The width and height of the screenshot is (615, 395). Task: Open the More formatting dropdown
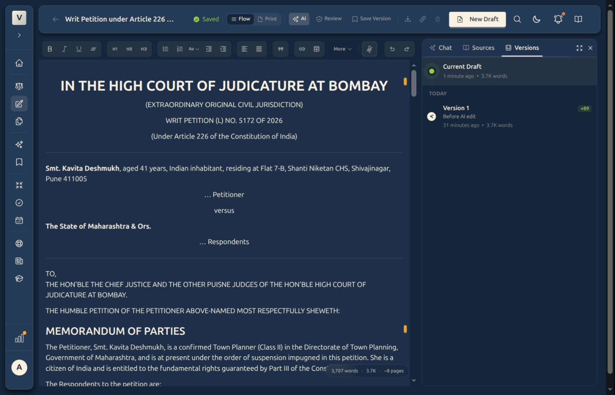342,49
